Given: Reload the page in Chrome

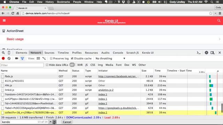Looking at the screenshot, I should click(13, 13).
